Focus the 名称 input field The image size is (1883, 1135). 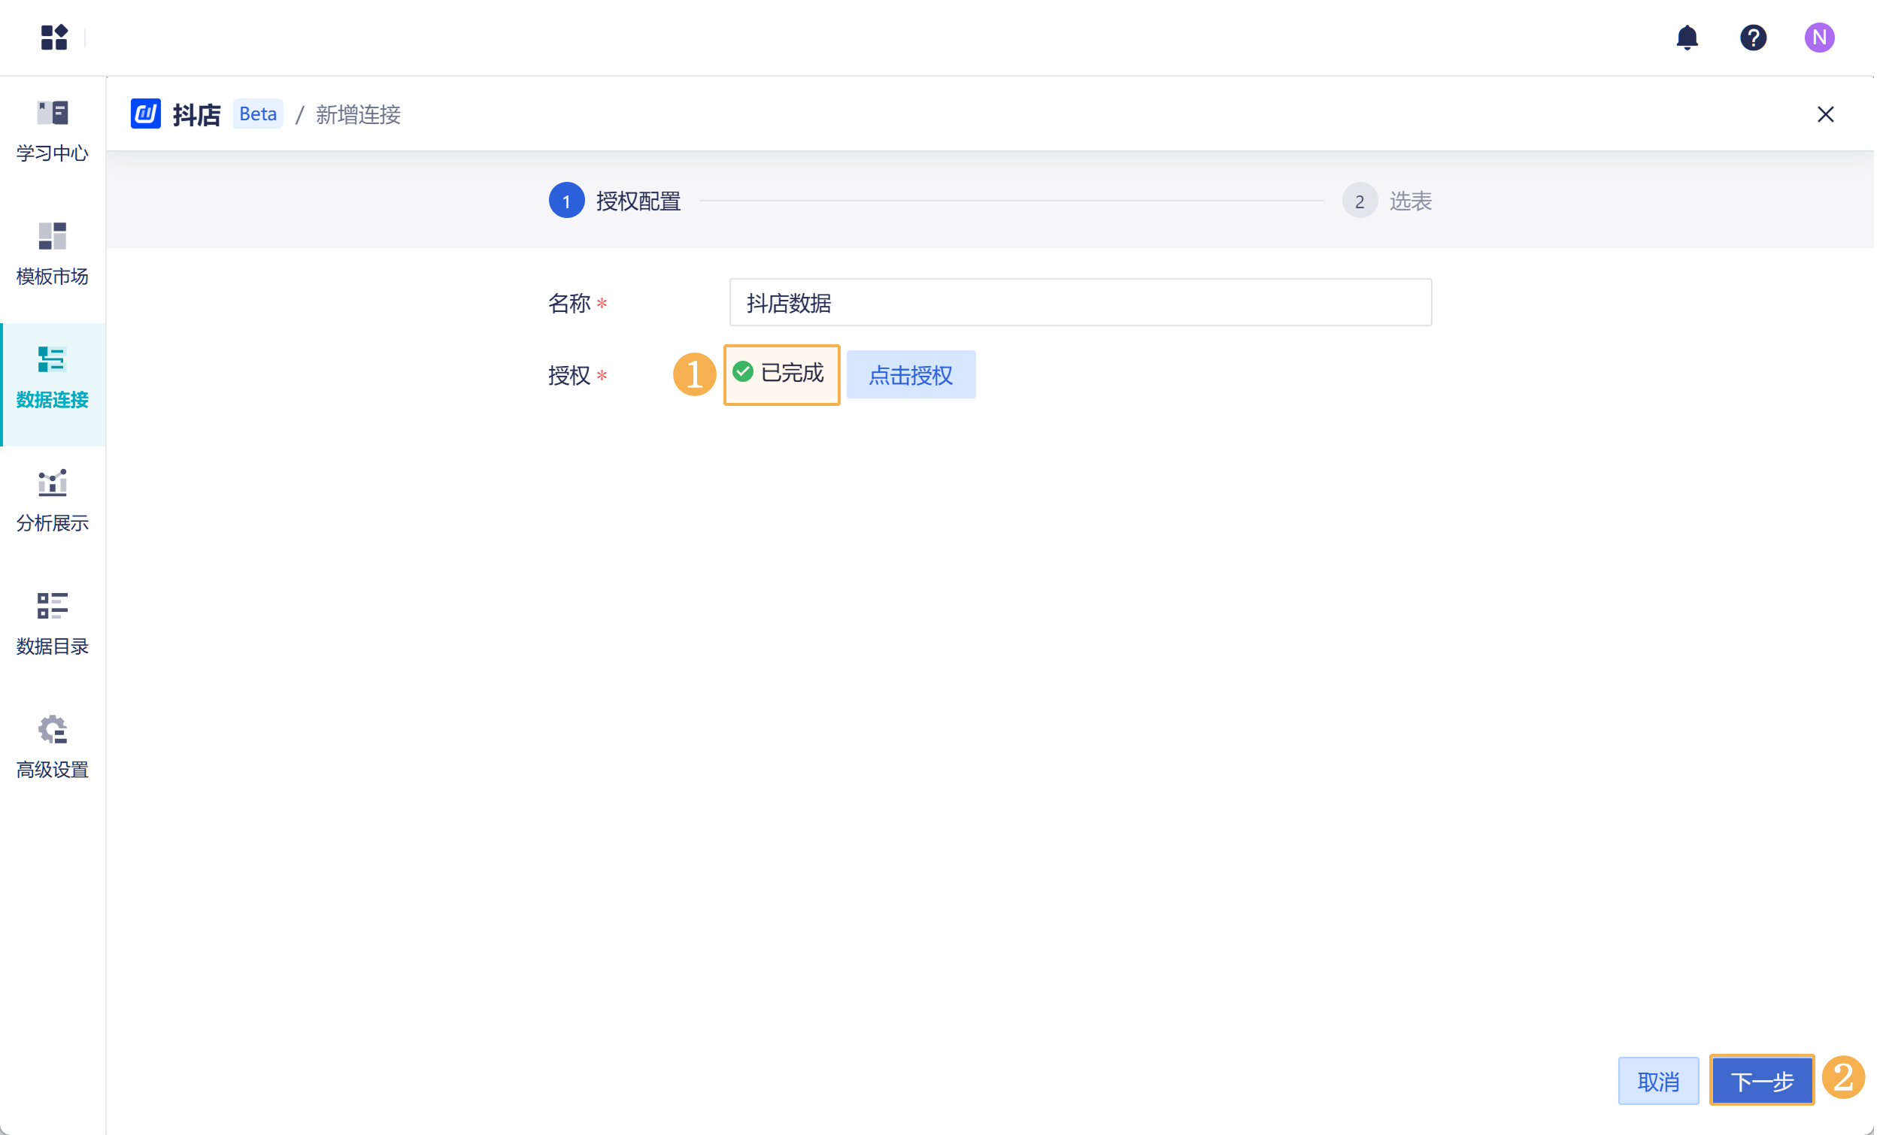pos(1080,302)
